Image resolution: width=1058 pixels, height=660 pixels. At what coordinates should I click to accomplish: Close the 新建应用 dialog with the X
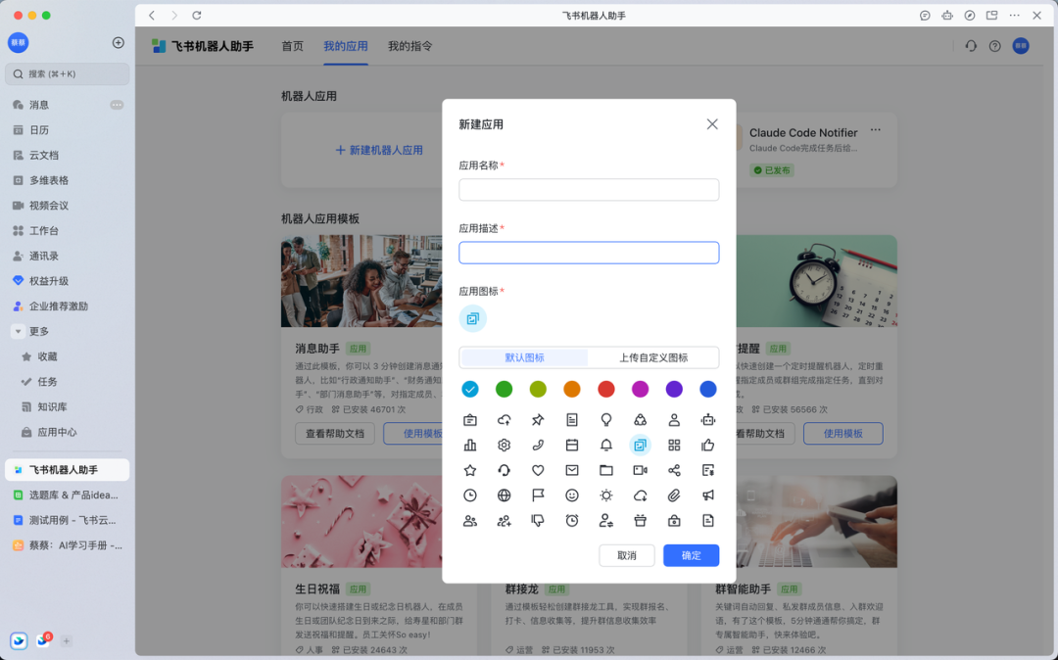pyautogui.click(x=712, y=124)
